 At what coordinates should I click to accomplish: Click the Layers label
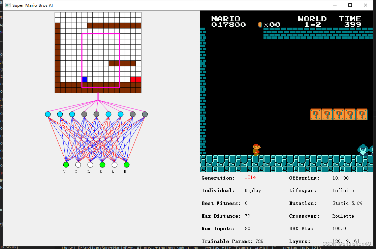[300, 241]
